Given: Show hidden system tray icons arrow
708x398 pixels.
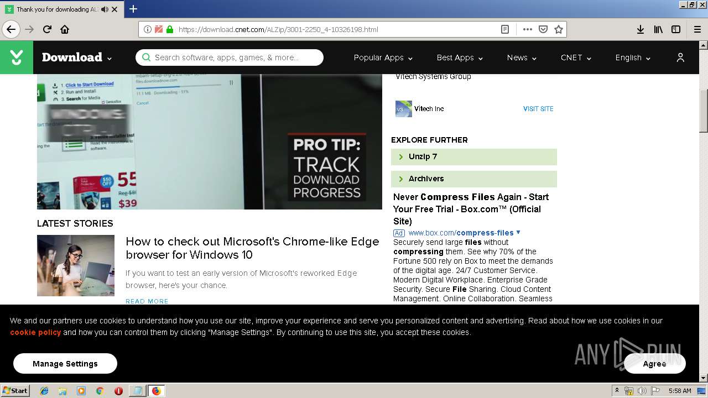Looking at the screenshot, I should [x=617, y=391].
